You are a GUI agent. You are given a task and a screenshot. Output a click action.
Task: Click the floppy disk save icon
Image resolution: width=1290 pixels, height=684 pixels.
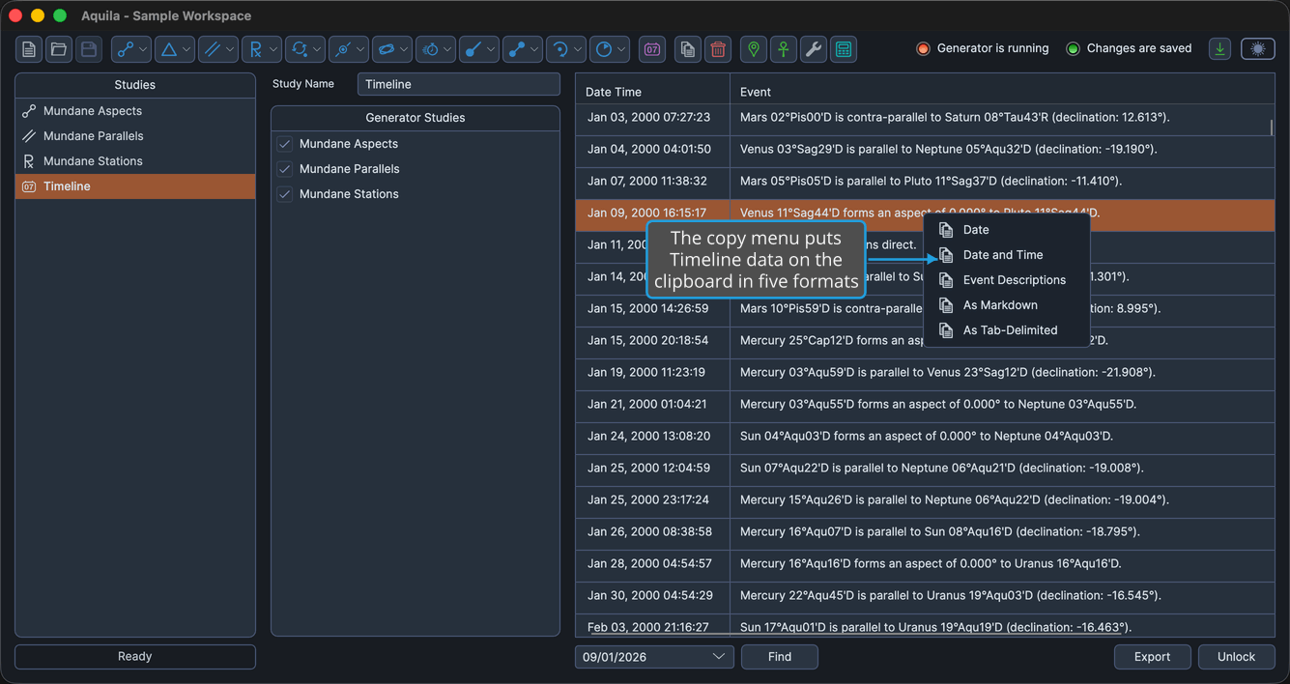89,49
